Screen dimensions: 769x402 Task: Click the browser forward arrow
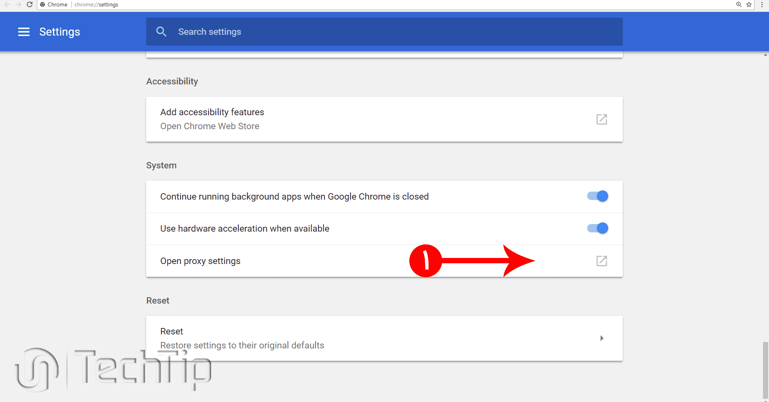coord(18,4)
